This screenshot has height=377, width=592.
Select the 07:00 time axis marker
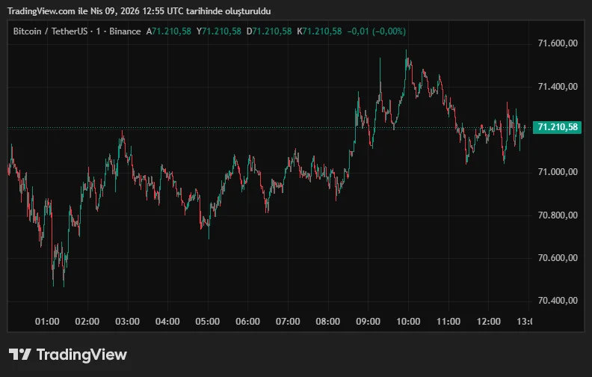(x=288, y=321)
